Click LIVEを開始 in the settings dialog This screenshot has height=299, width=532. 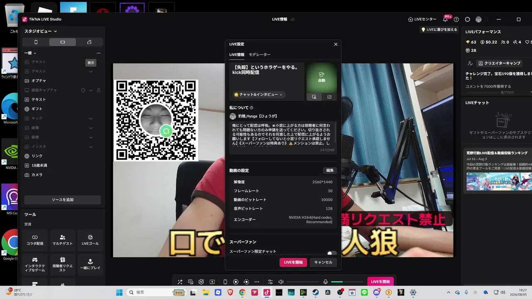point(293,262)
